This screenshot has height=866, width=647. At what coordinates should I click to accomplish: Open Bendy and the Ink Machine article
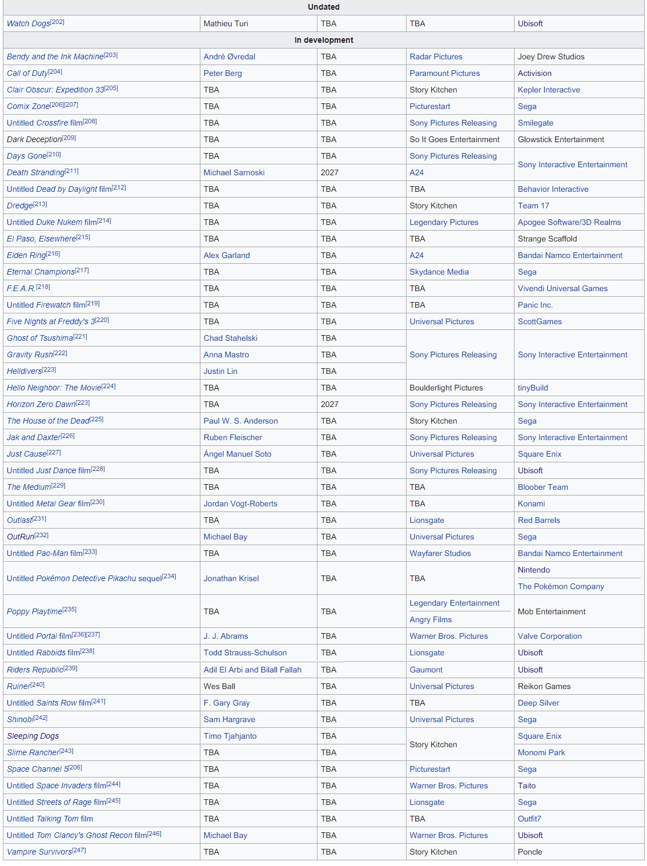pyautogui.click(x=55, y=57)
